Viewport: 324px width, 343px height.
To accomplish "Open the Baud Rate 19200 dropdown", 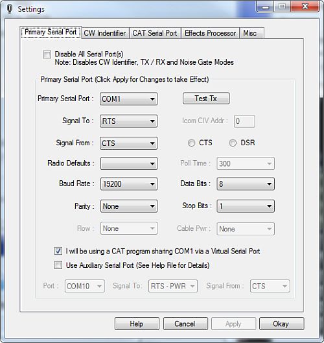I will (x=129, y=183).
